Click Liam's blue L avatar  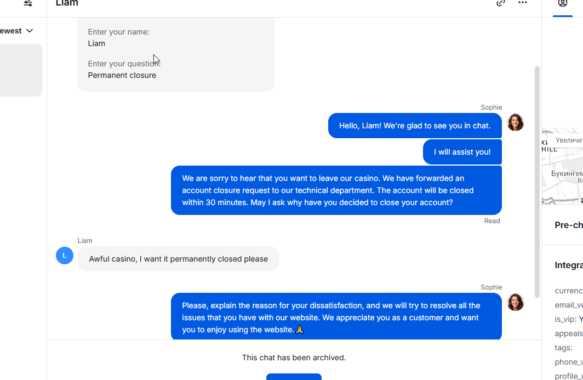pyautogui.click(x=65, y=256)
